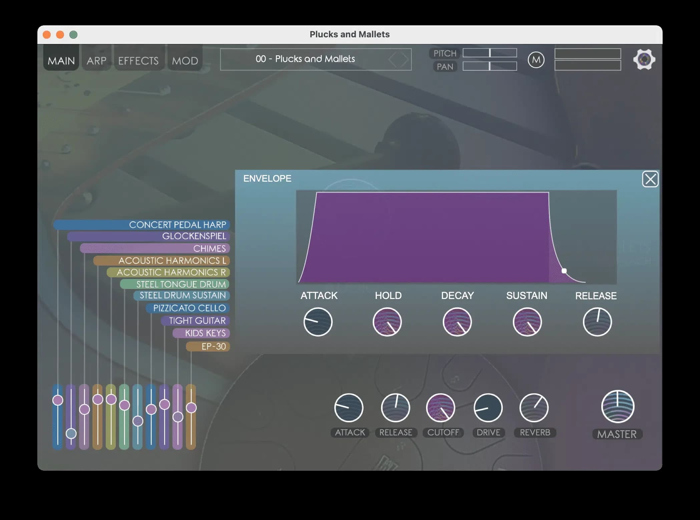Image resolution: width=700 pixels, height=520 pixels.
Task: Switch to the ARP tab
Action: pos(96,60)
